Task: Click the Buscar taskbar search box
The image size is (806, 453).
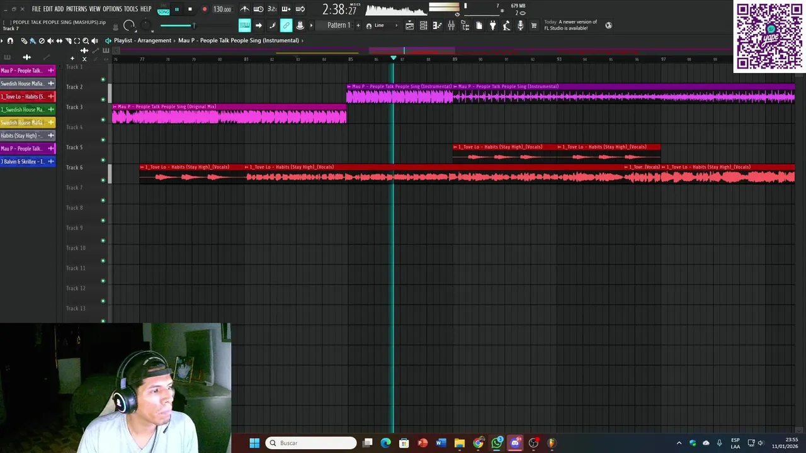Action: pyautogui.click(x=311, y=443)
